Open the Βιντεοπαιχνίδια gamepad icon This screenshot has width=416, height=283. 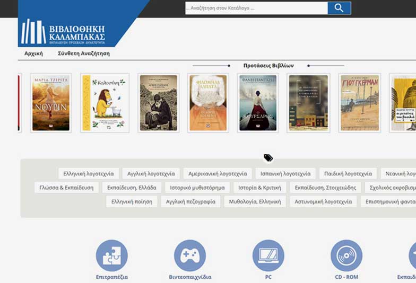[x=190, y=255]
